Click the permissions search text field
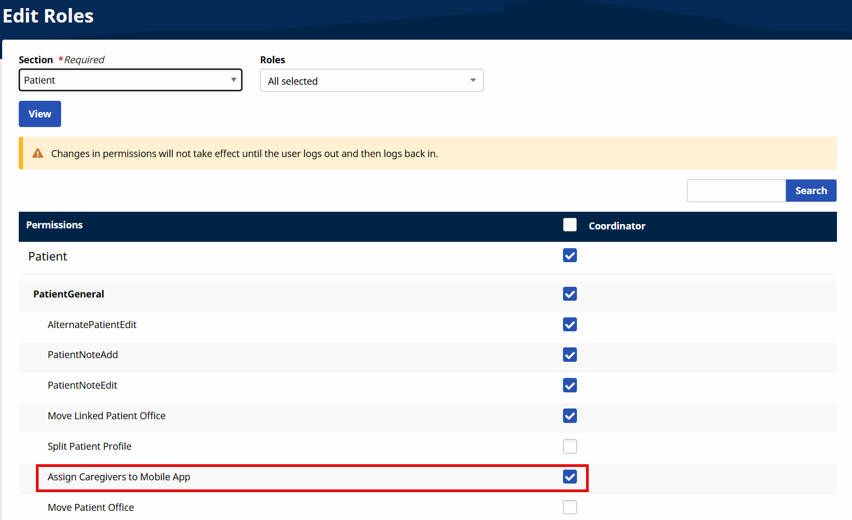 point(736,191)
